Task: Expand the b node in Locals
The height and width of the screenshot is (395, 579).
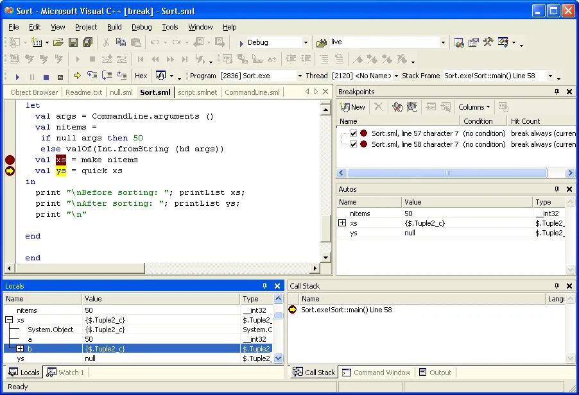Action: pos(20,349)
